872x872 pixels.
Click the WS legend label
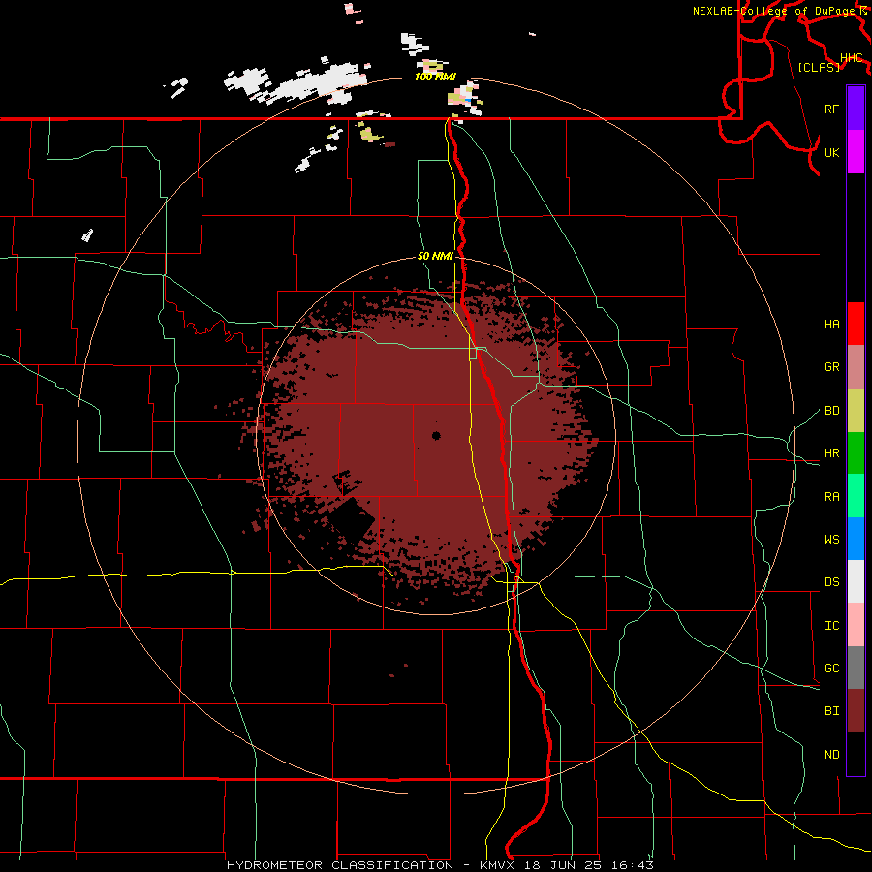(832, 540)
